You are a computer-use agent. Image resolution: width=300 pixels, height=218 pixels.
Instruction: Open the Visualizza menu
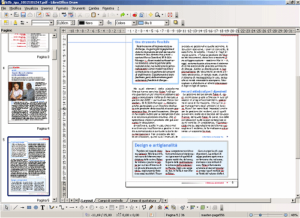pos(31,8)
